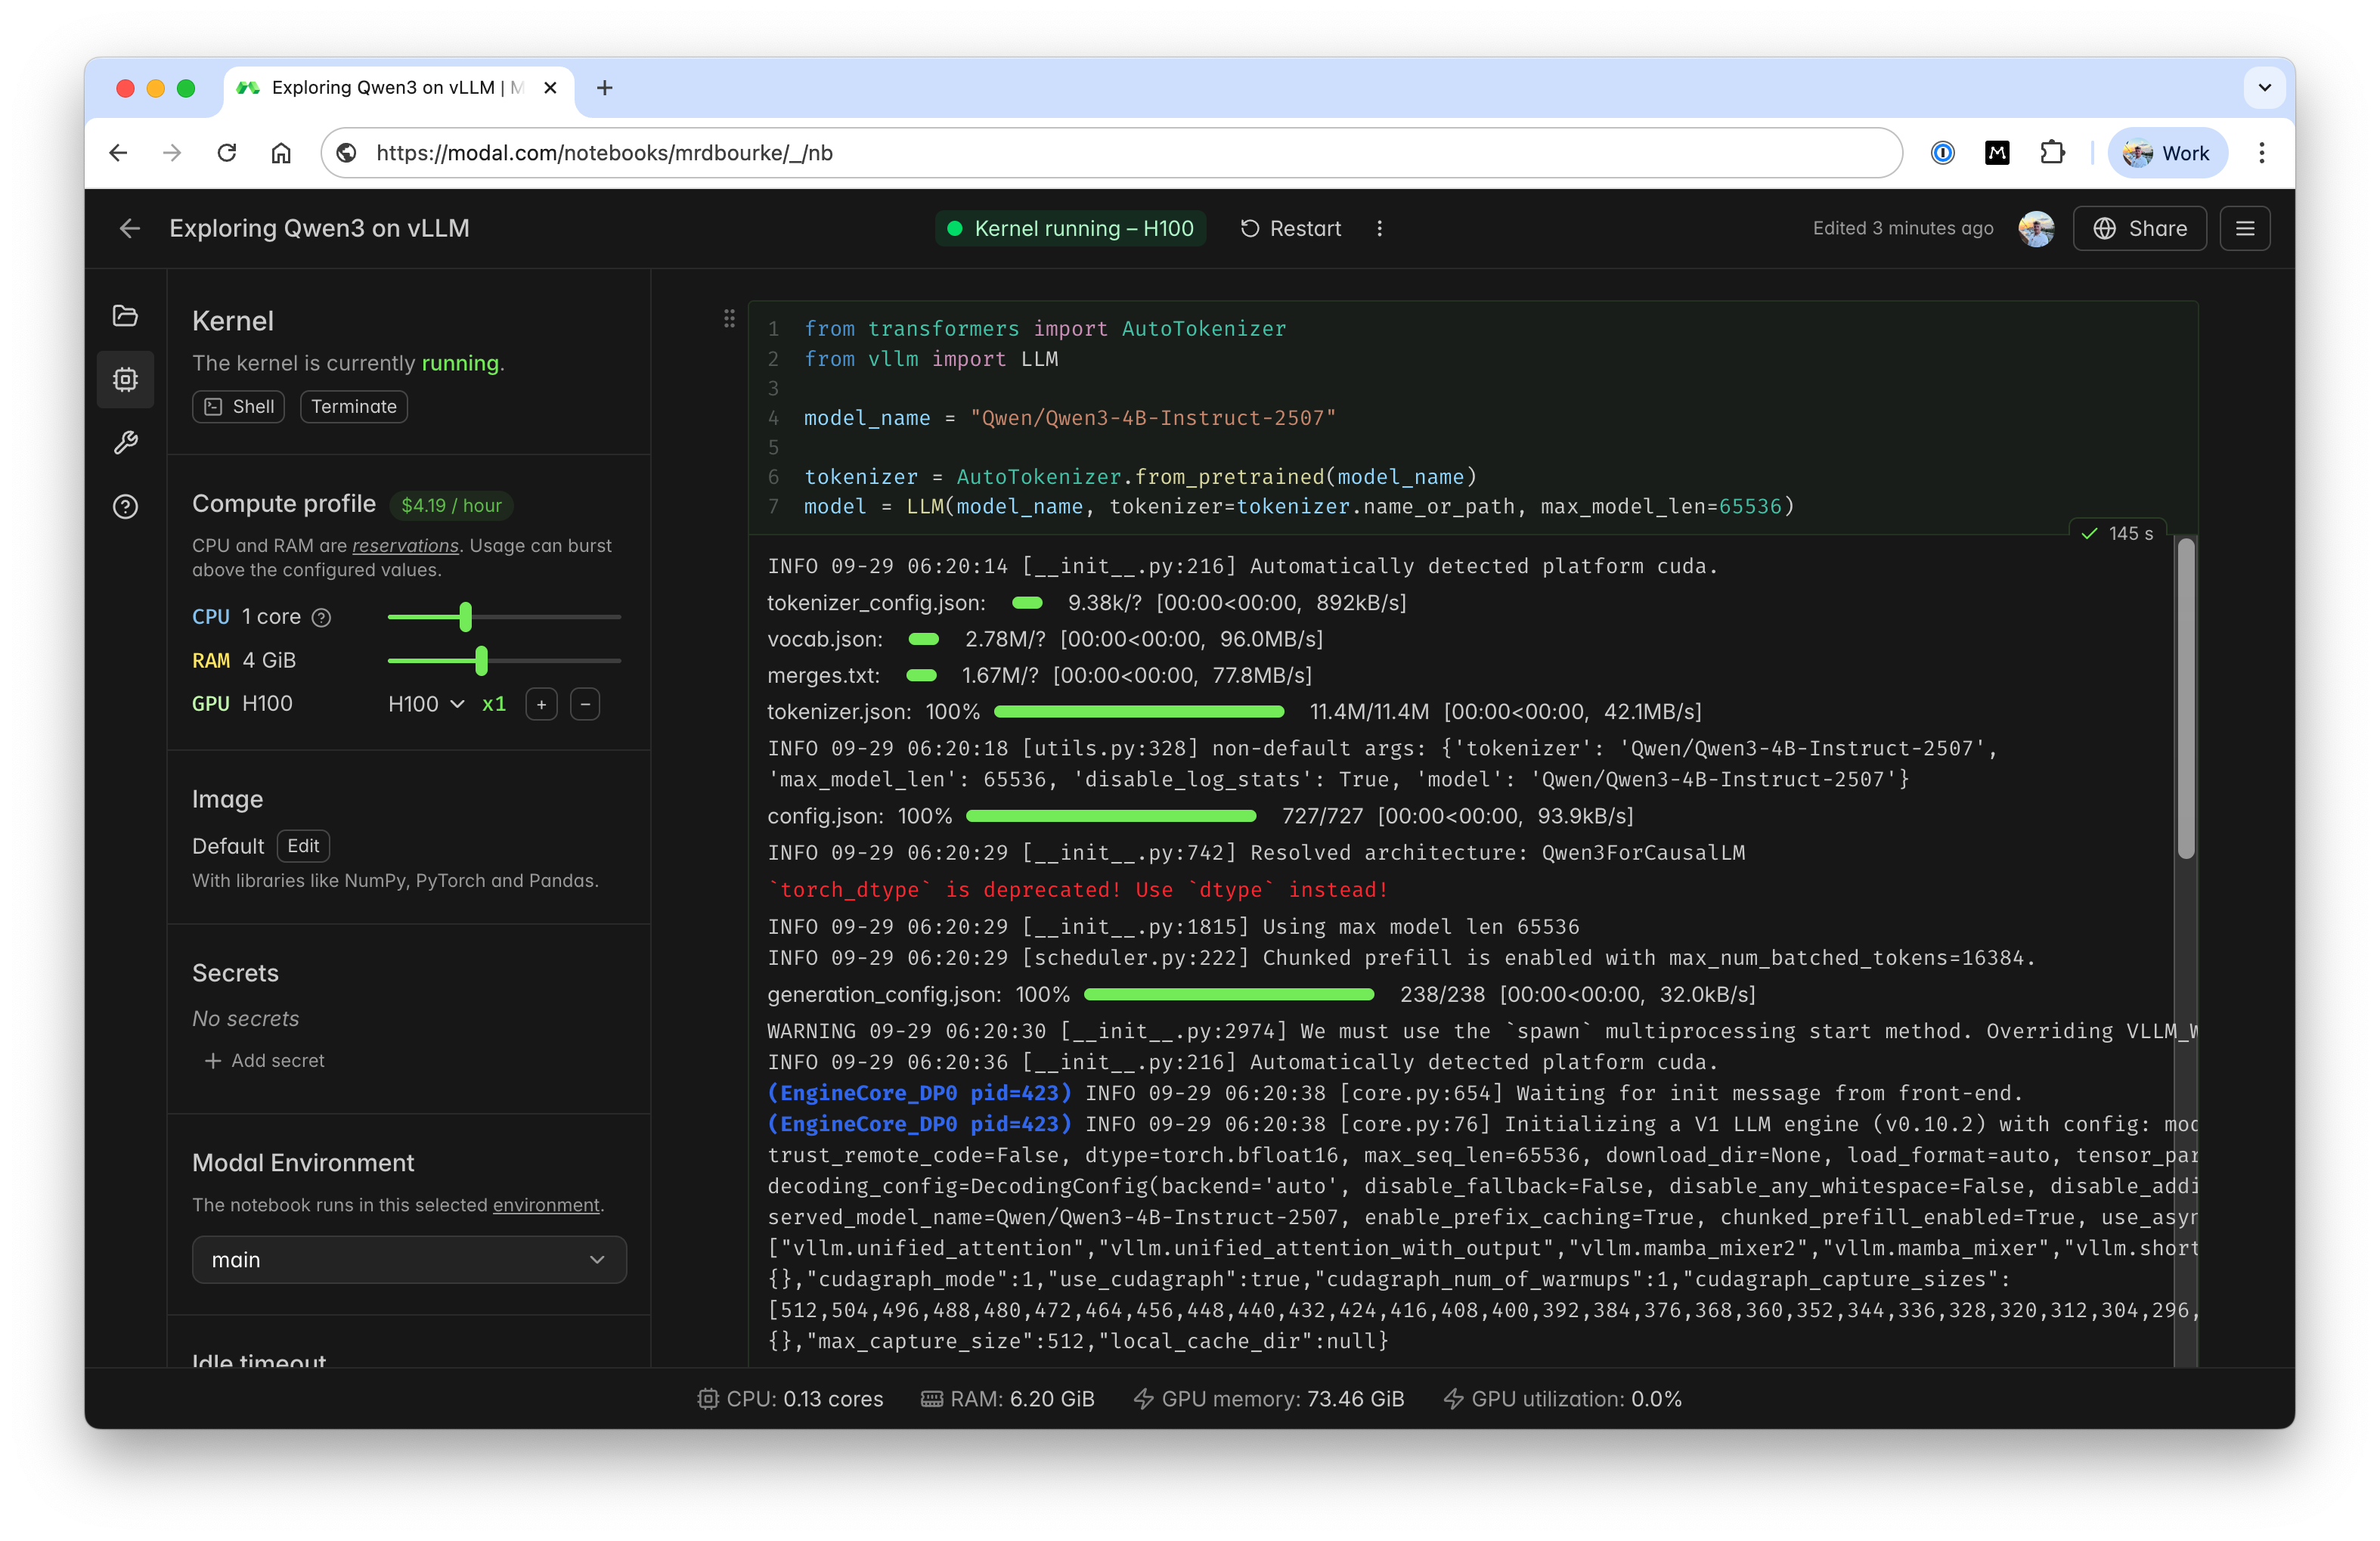Open the reservations link
Image resolution: width=2380 pixels, height=1541 pixels.
[x=405, y=546]
